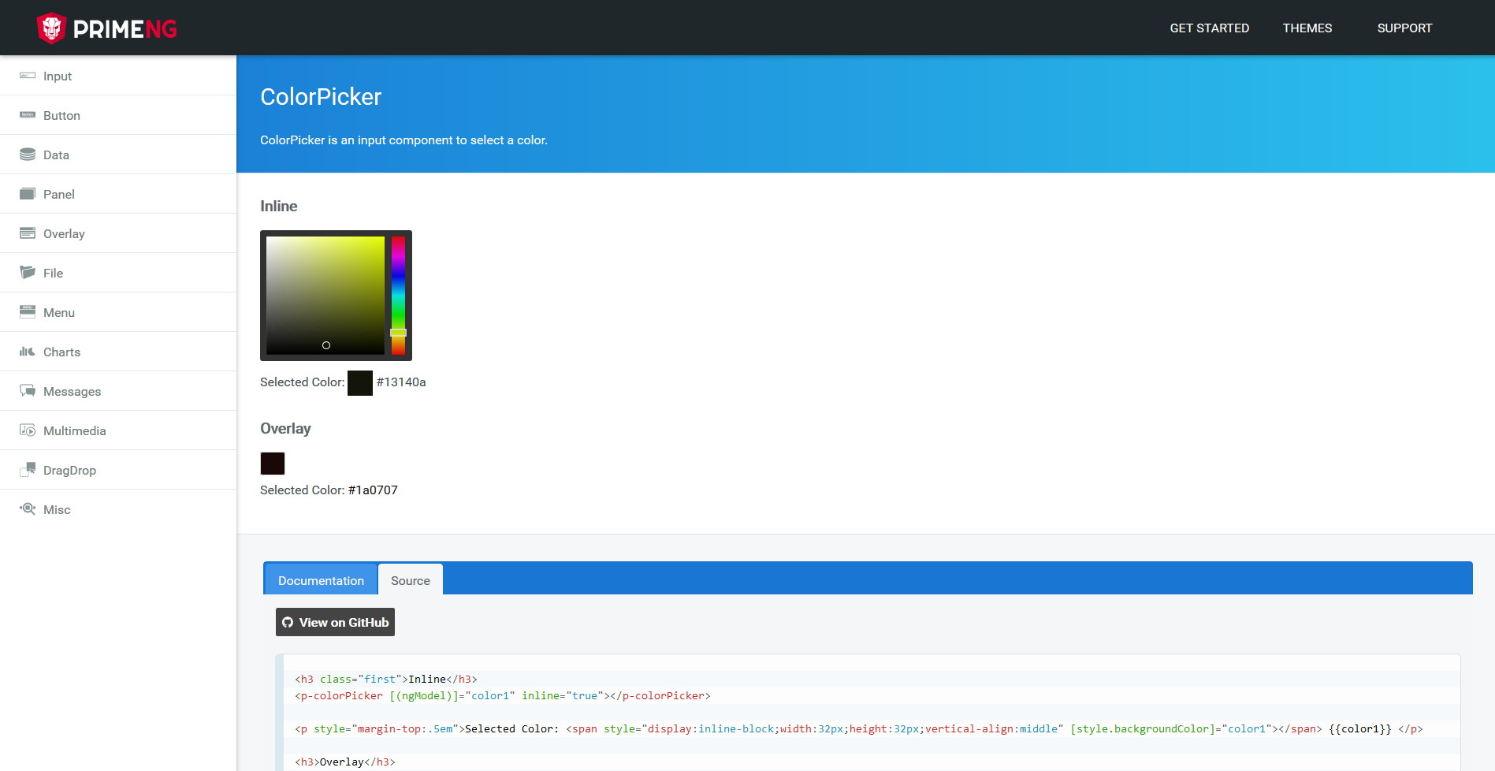Viewport: 1495px width, 771px height.
Task: Click the Multimedia play icon
Action: (x=27, y=430)
